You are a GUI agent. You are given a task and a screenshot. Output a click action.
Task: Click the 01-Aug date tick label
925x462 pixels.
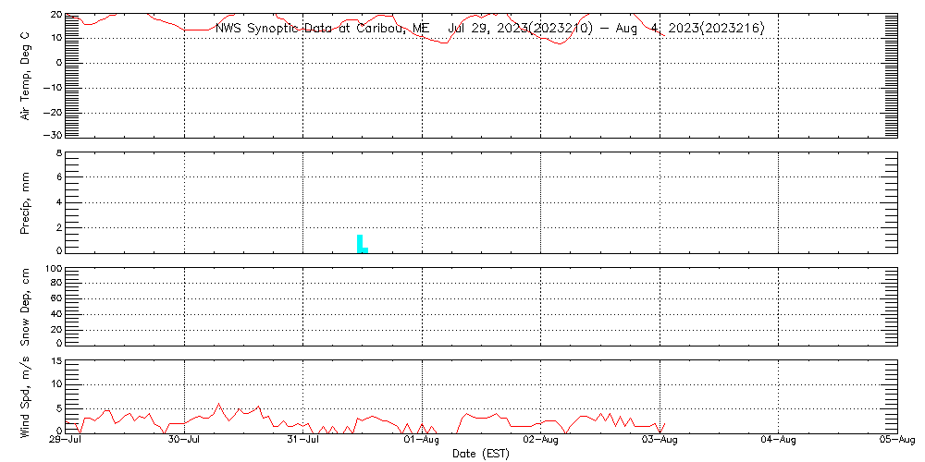[x=422, y=441]
